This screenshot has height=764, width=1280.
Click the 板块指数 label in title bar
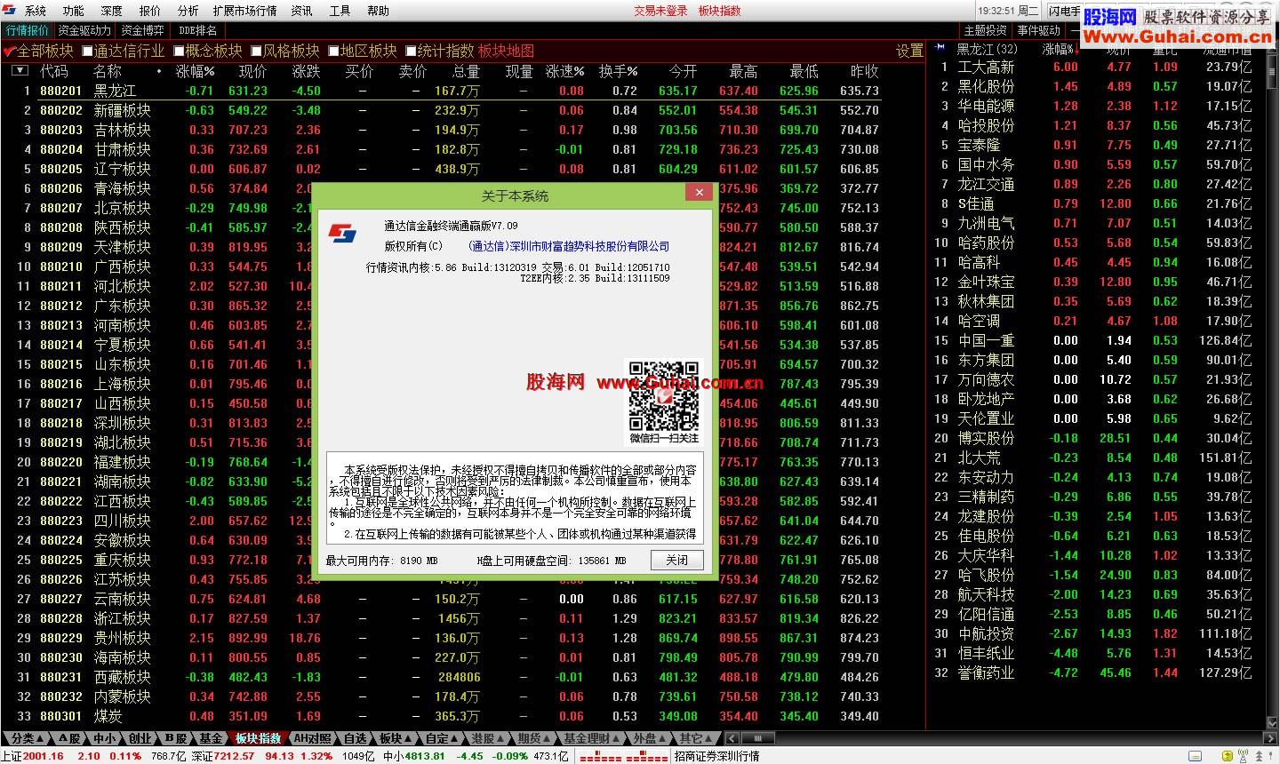pos(719,11)
